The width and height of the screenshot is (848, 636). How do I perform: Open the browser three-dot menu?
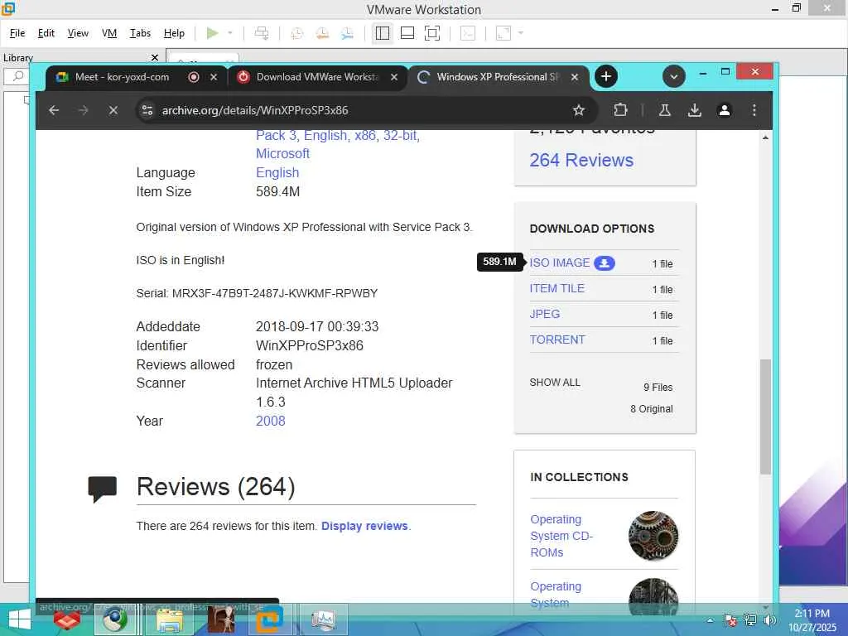754,110
